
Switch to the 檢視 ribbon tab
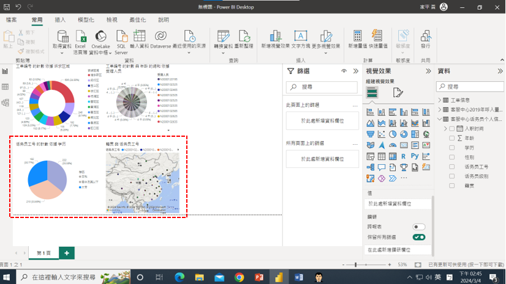pyautogui.click(x=111, y=20)
